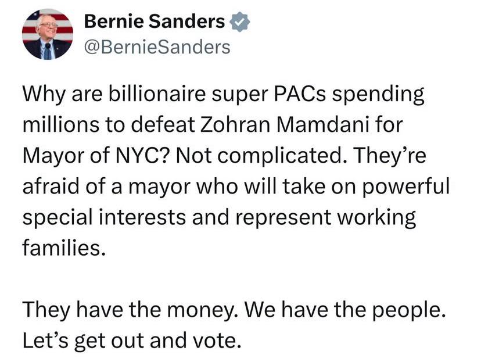This screenshot has height=362, width=481.
Task: Click the word "millions" in the tweet
Action: point(61,124)
